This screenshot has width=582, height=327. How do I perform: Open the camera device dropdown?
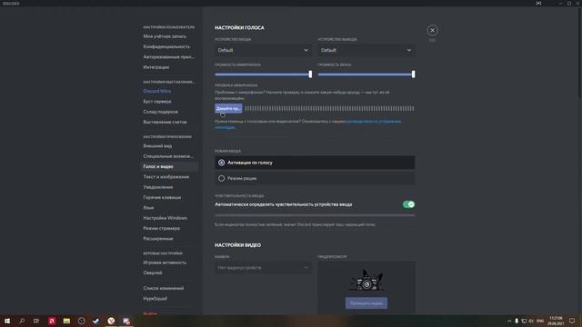coord(263,268)
